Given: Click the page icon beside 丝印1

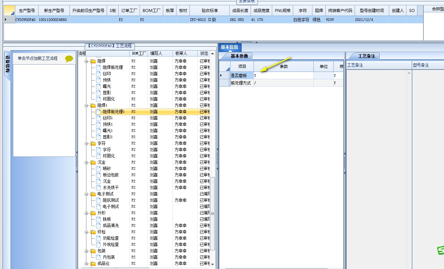Looking at the screenshot, I should (x=98, y=118).
